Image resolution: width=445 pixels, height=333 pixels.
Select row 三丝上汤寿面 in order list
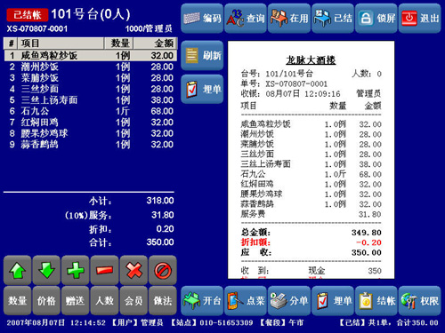coord(90,100)
